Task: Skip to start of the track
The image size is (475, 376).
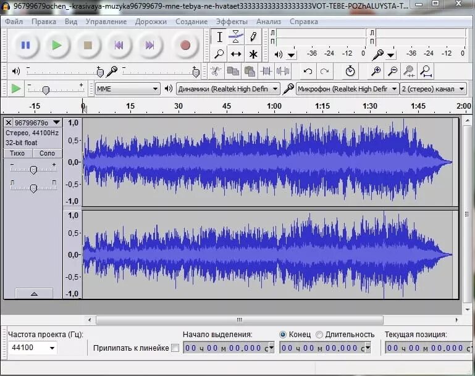Action: 119,46
